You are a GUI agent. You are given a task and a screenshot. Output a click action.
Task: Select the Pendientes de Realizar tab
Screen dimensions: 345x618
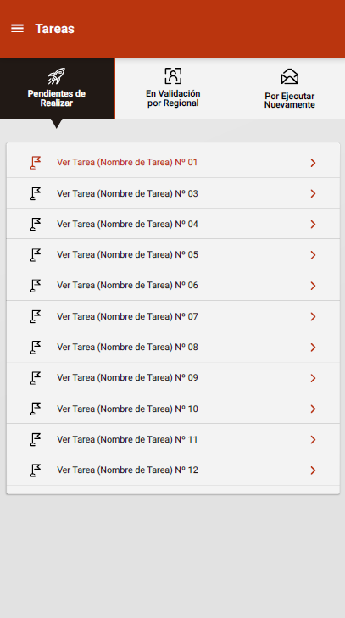[57, 88]
